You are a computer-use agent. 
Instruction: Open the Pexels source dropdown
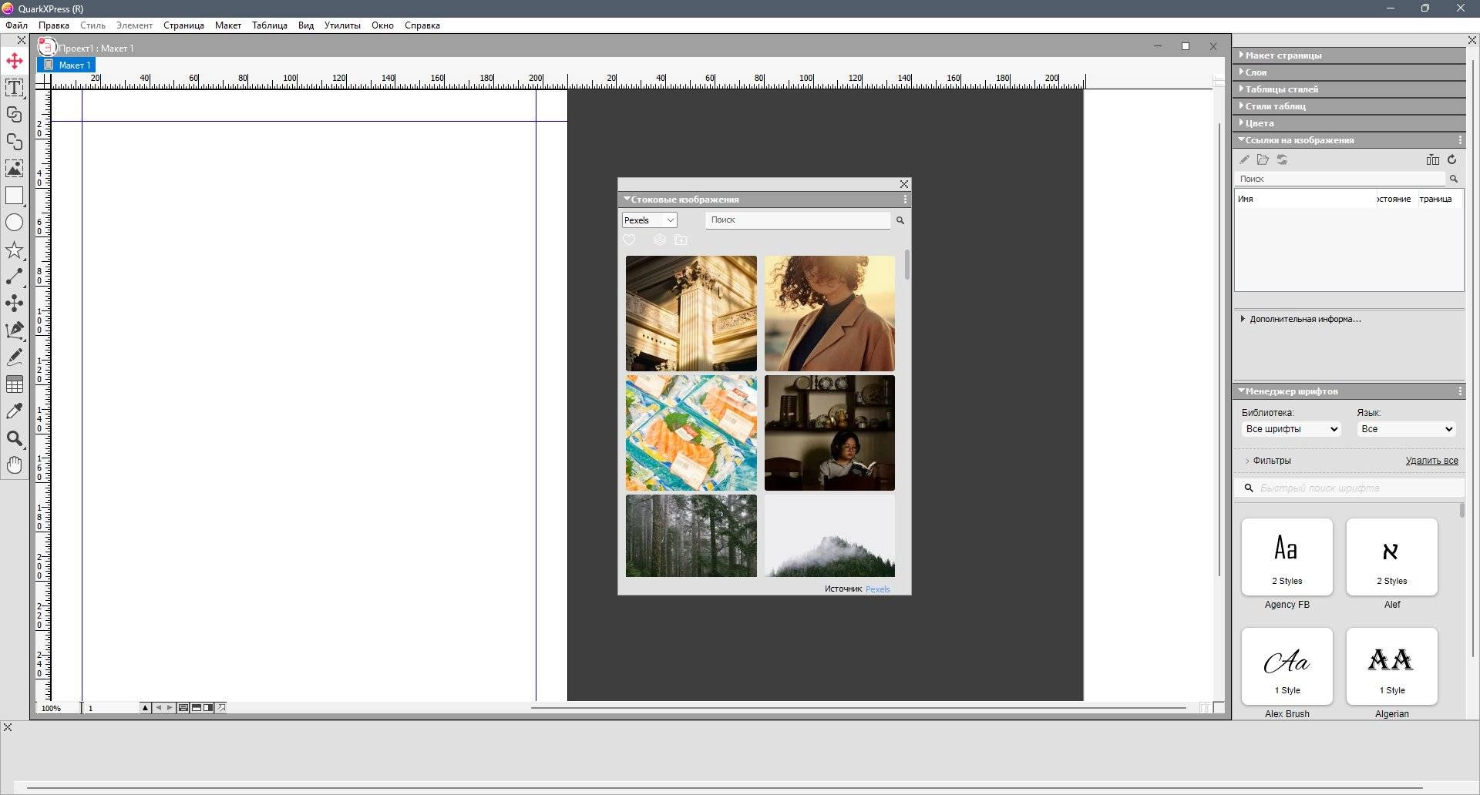(649, 220)
